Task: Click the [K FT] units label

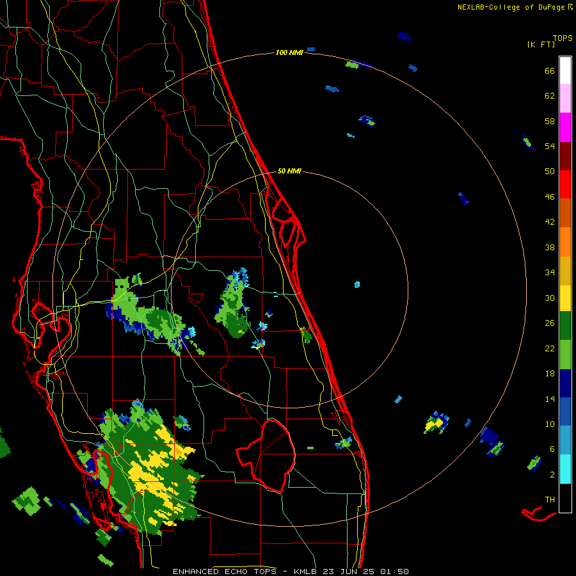Action: pyautogui.click(x=541, y=44)
